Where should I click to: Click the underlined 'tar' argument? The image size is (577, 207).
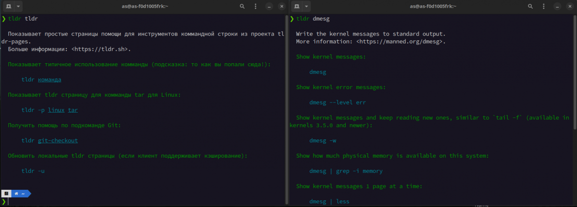[x=73, y=110]
